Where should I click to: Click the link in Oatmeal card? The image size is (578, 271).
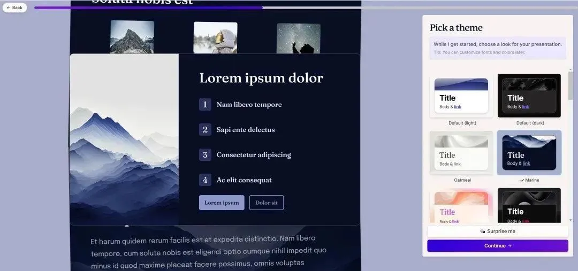457,164
